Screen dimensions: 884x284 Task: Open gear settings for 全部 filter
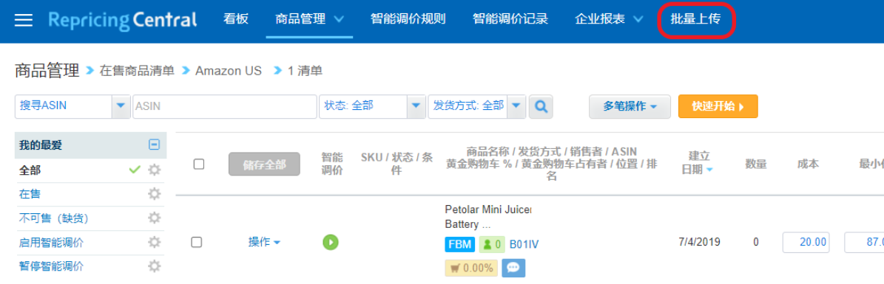coord(154,170)
